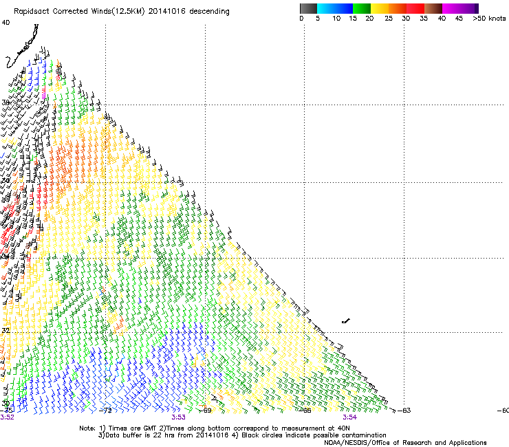The height and width of the screenshot is (447, 509).
Task: Click the cyan 5-10 knots legend segment
Action: tap(326, 8)
